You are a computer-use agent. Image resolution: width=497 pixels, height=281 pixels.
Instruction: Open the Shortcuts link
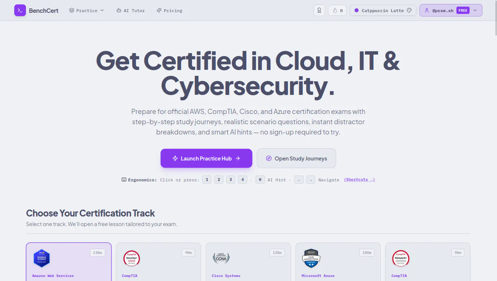(359, 180)
